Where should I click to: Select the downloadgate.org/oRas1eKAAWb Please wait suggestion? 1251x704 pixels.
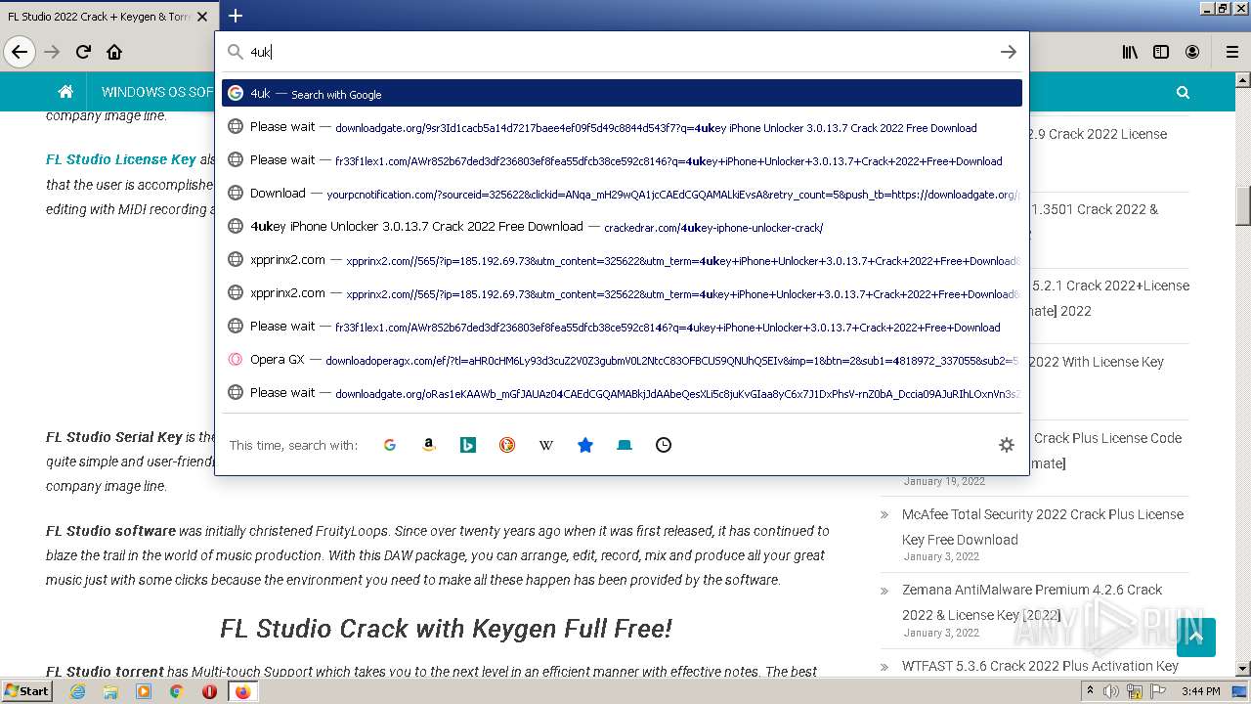point(622,393)
